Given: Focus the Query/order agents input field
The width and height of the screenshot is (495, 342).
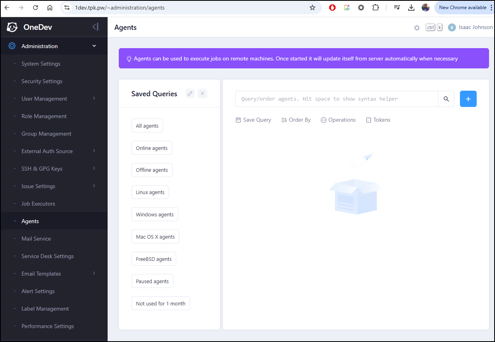Looking at the screenshot, I should (337, 99).
